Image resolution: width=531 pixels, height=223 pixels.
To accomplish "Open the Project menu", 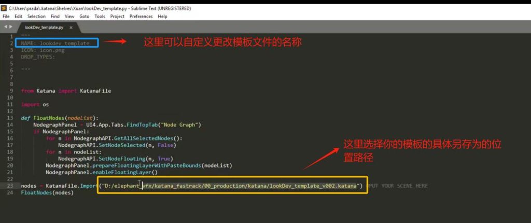I will (x=117, y=17).
